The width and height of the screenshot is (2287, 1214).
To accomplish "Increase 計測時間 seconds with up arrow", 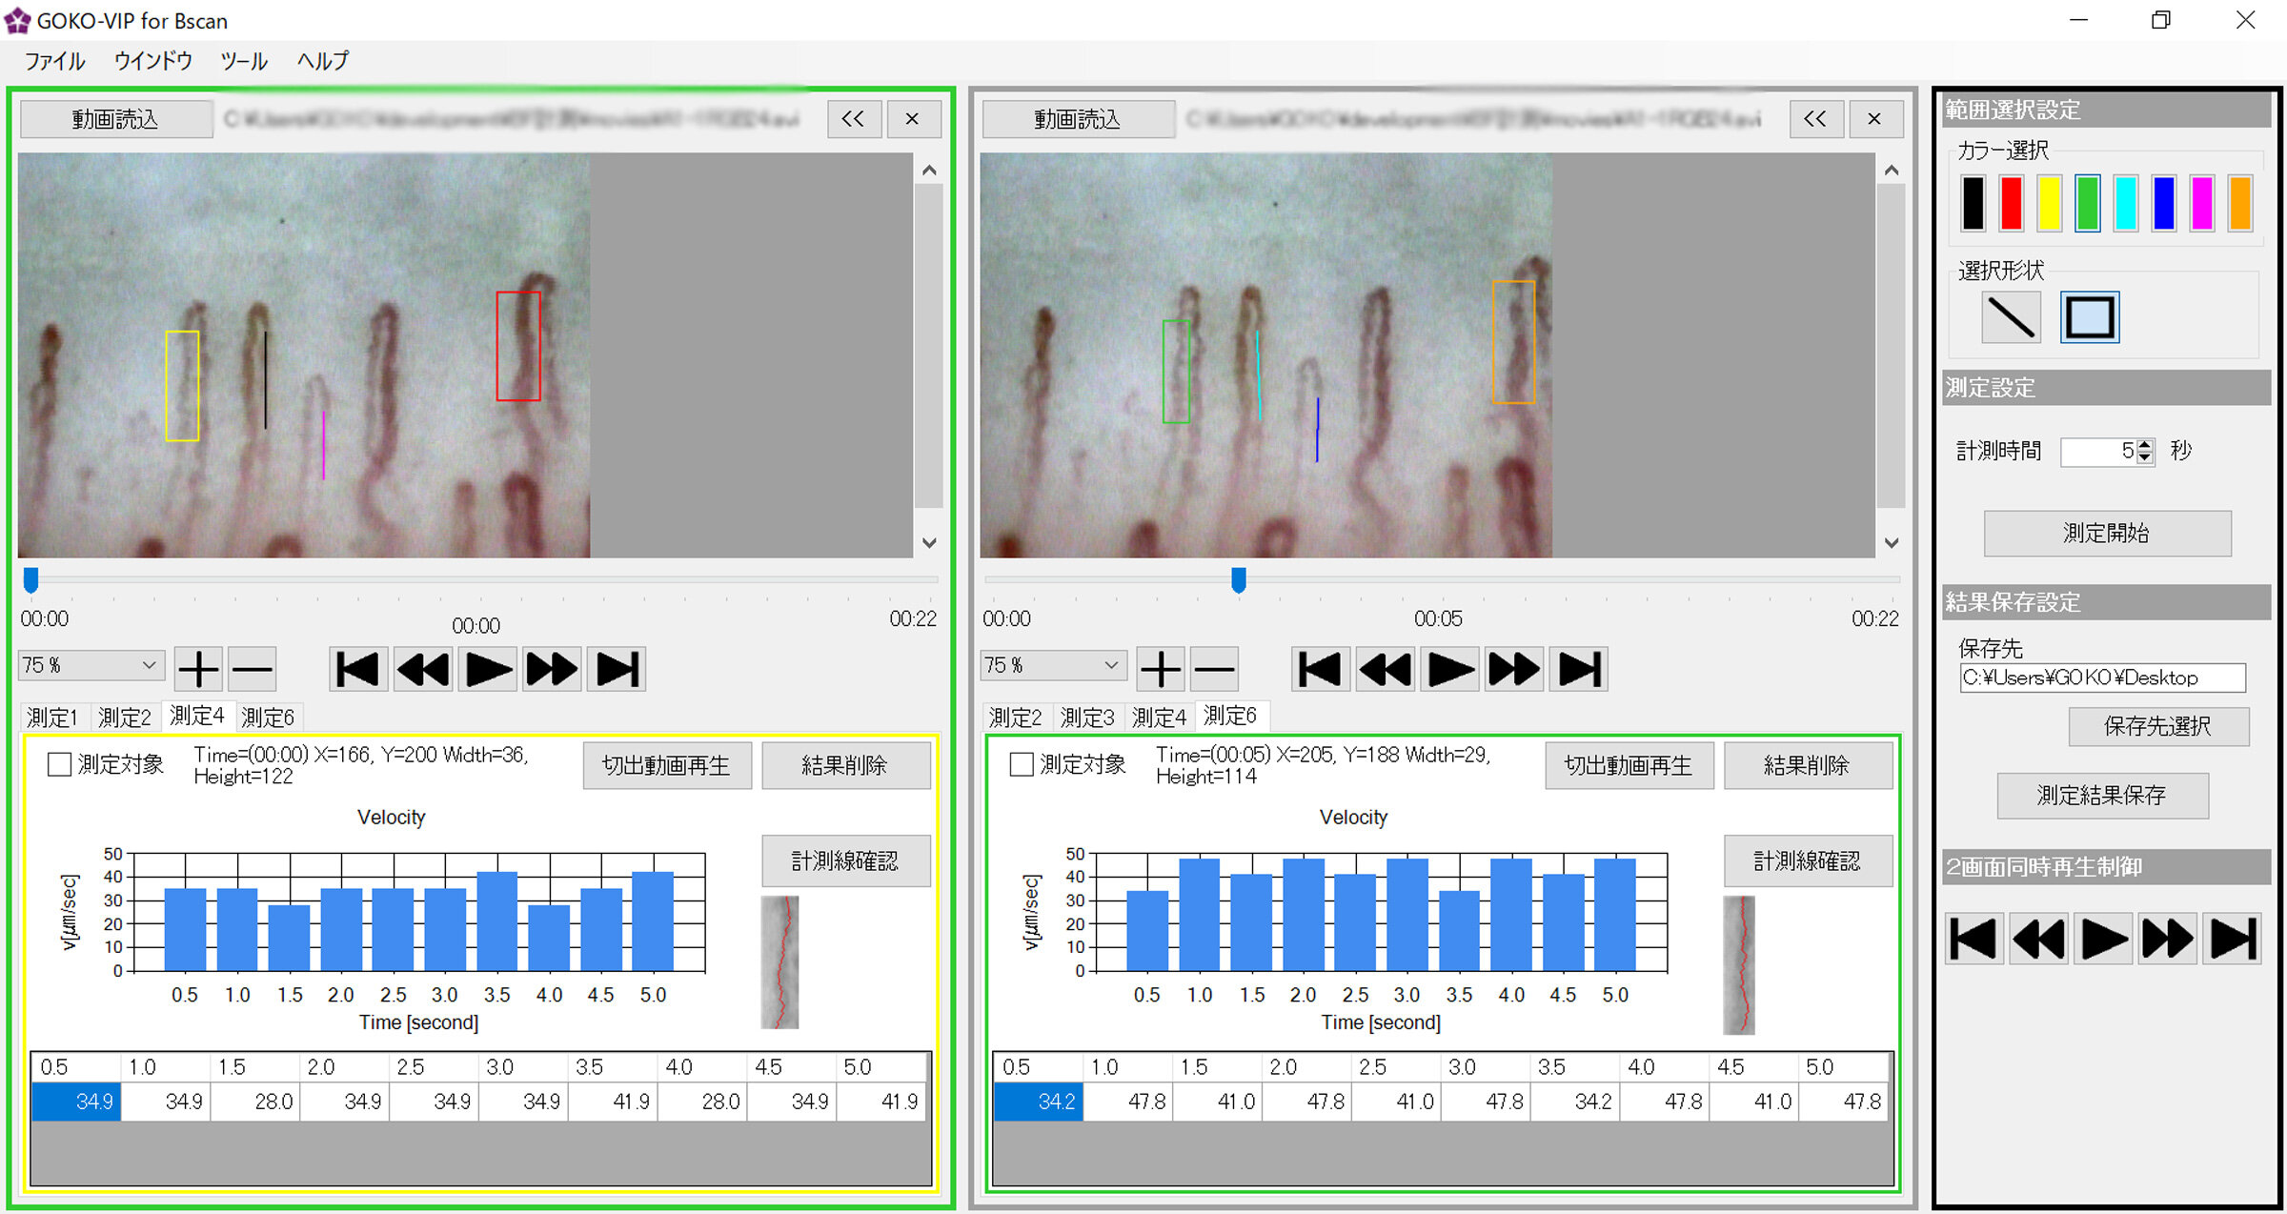I will 2145,445.
